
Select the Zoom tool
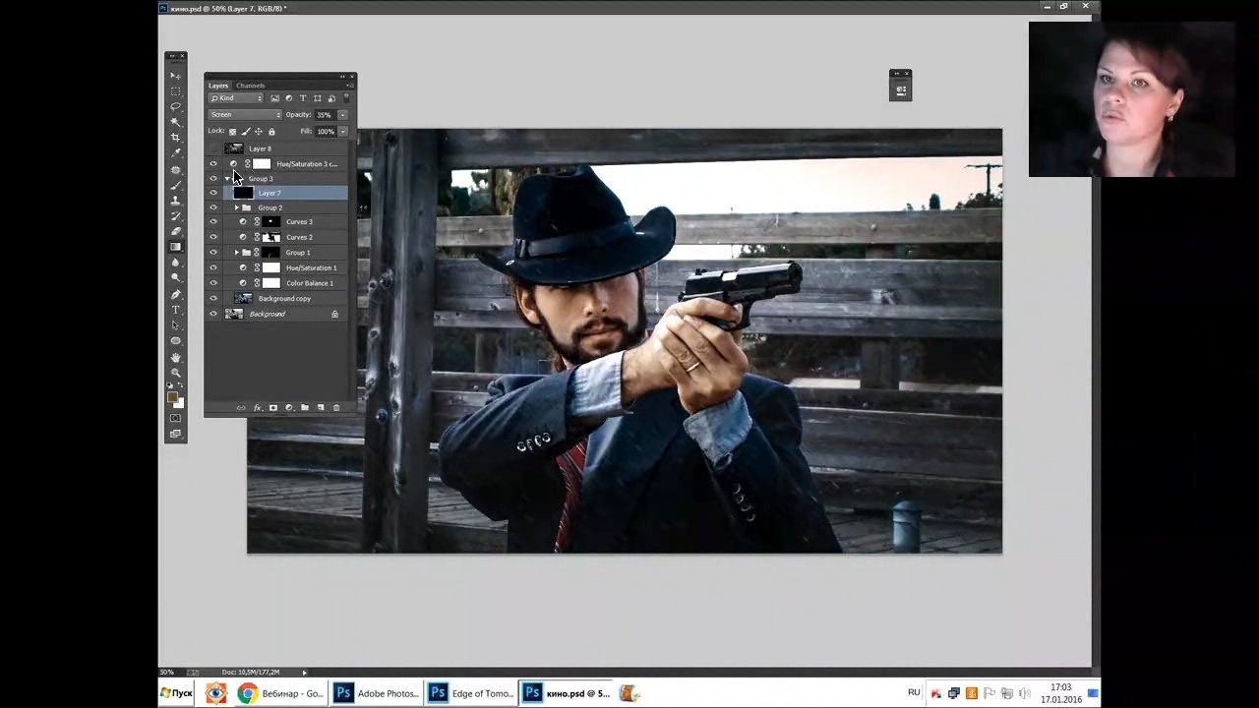coord(176,373)
